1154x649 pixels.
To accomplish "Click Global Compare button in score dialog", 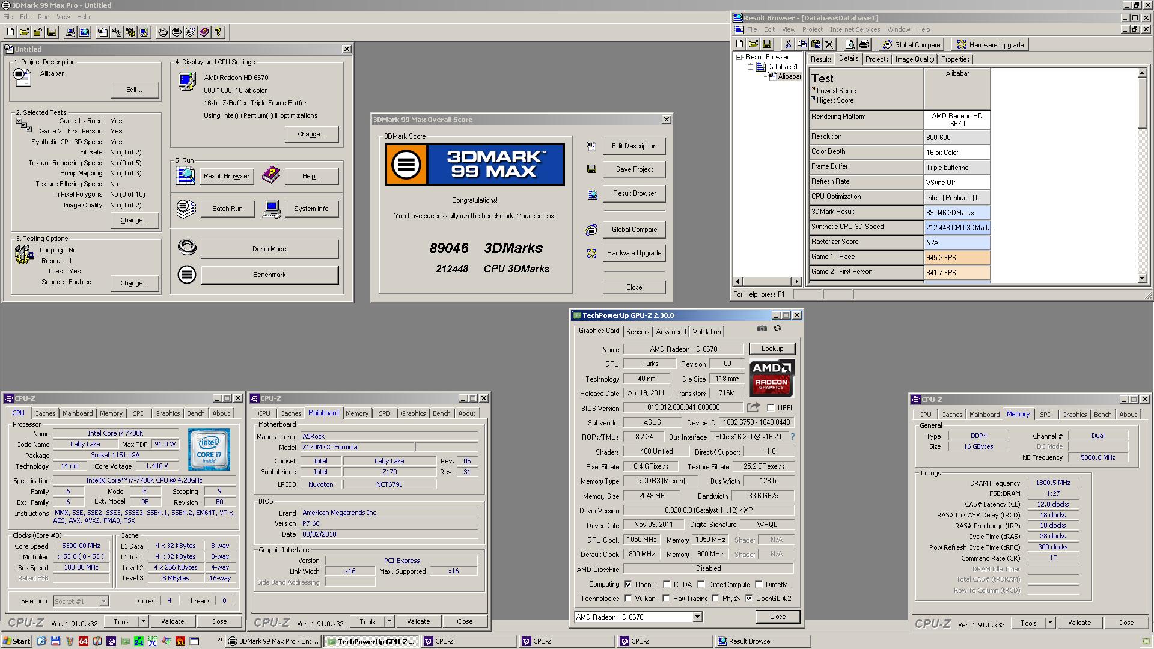I will 634,230.
